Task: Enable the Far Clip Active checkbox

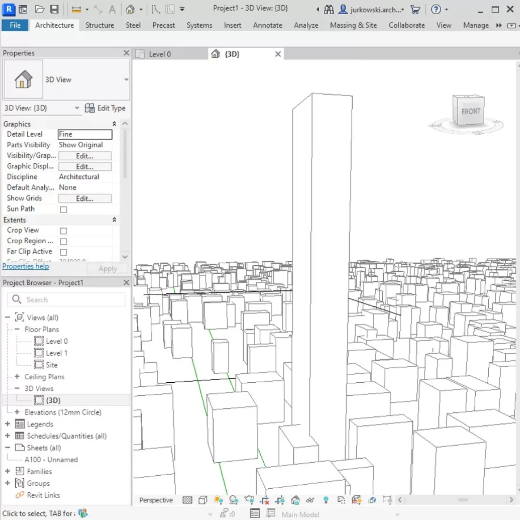Action: (x=63, y=252)
